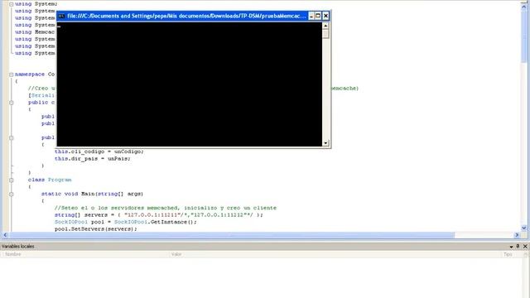Image resolution: width=530 pixels, height=298 pixels.
Task: Click the console scrollbar up arrow
Action: coord(325,26)
